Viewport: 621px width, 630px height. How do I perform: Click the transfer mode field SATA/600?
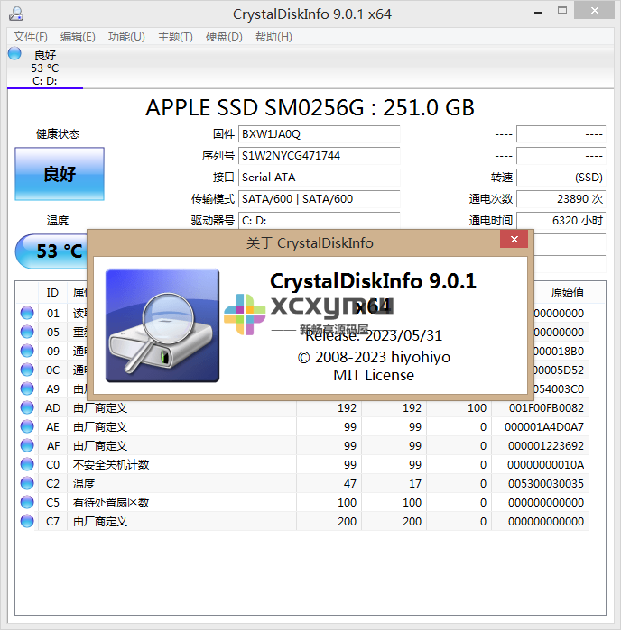click(x=320, y=199)
